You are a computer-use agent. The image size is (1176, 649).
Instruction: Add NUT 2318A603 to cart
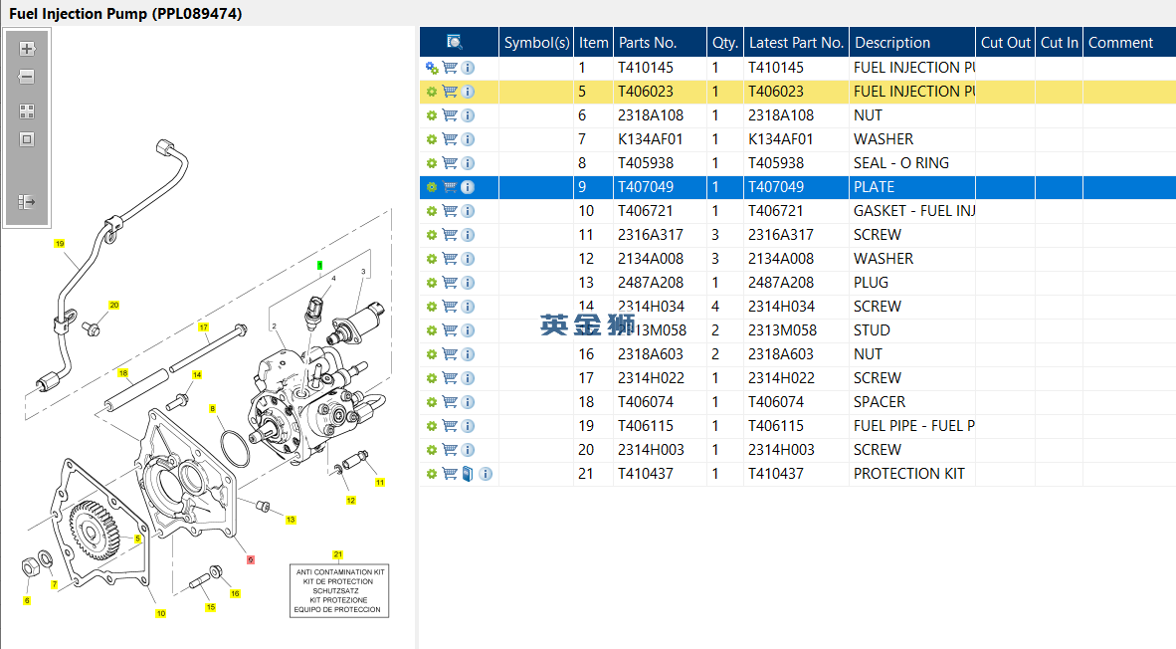tap(450, 354)
